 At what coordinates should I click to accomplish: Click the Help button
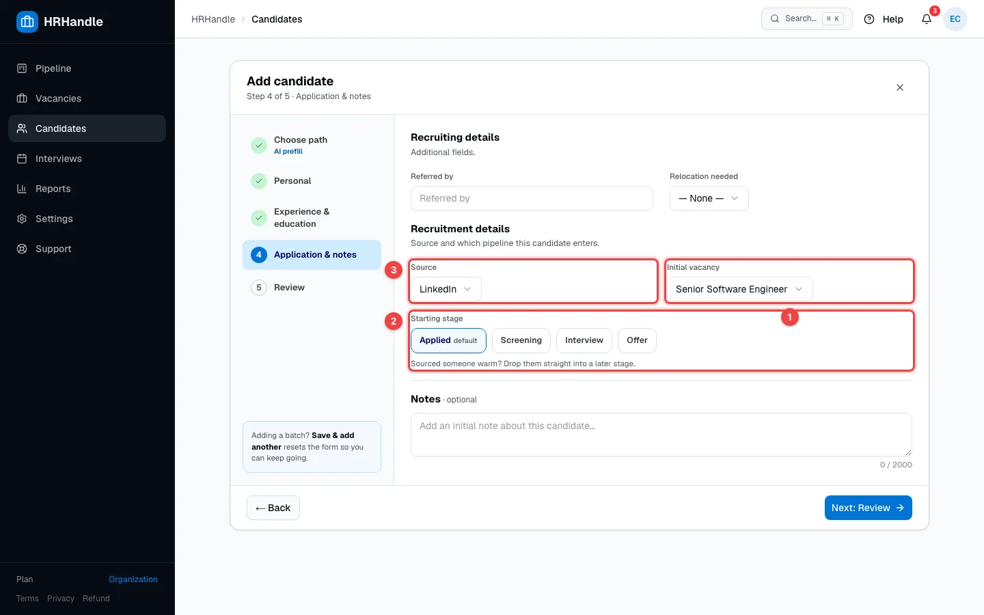pyautogui.click(x=884, y=19)
